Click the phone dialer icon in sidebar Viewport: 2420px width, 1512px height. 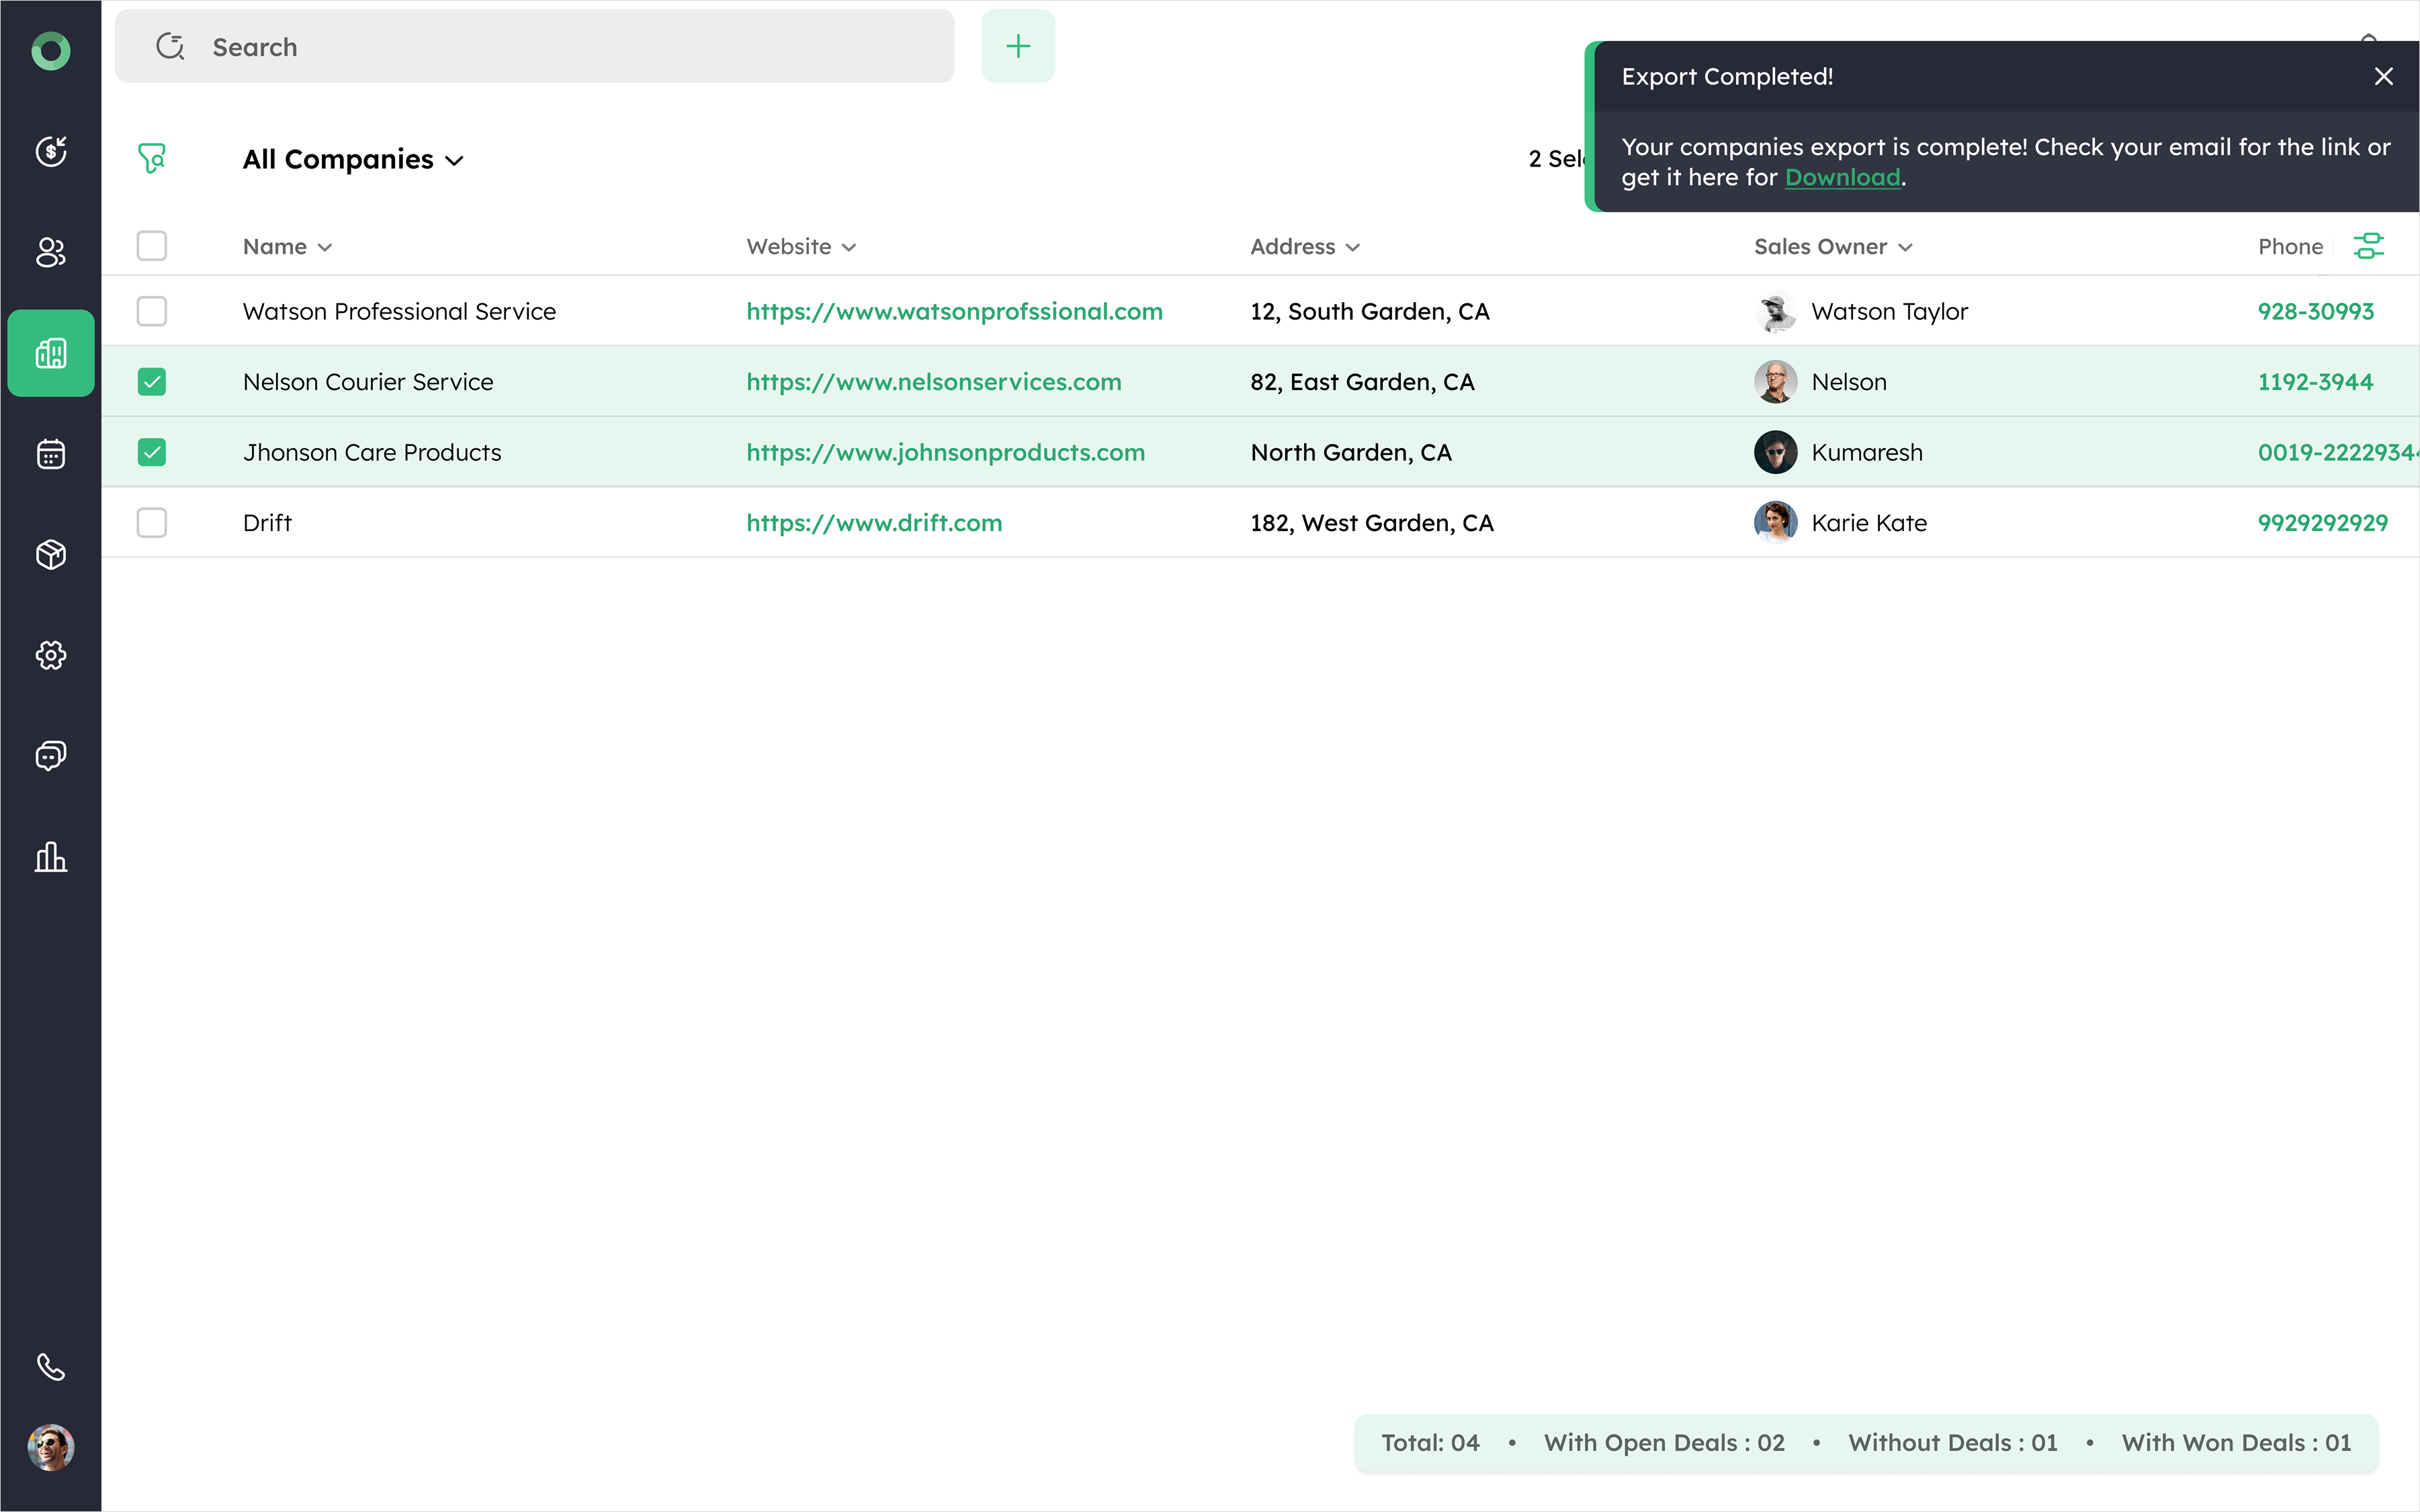point(51,1366)
